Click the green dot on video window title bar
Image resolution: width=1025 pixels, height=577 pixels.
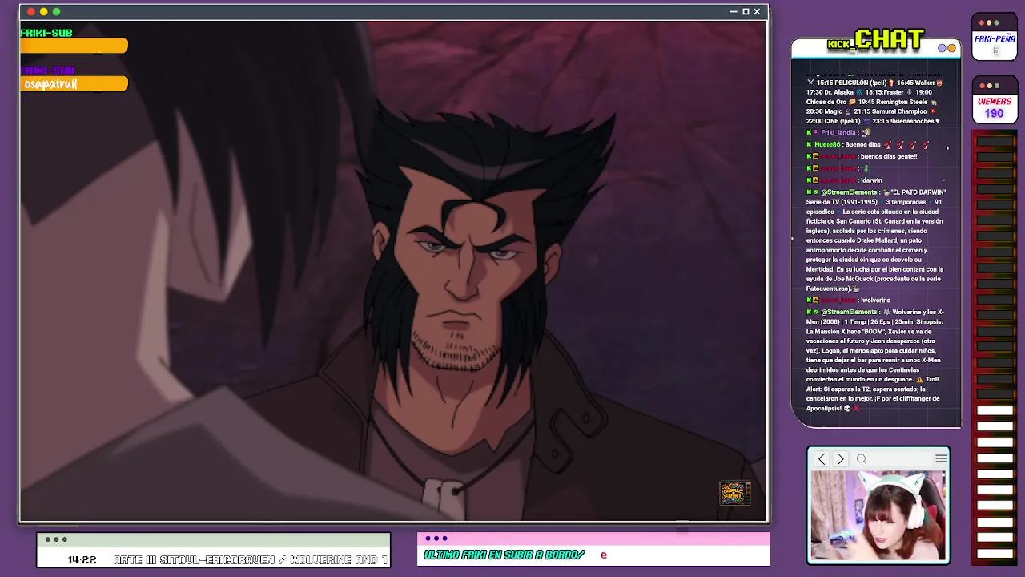[x=56, y=11]
